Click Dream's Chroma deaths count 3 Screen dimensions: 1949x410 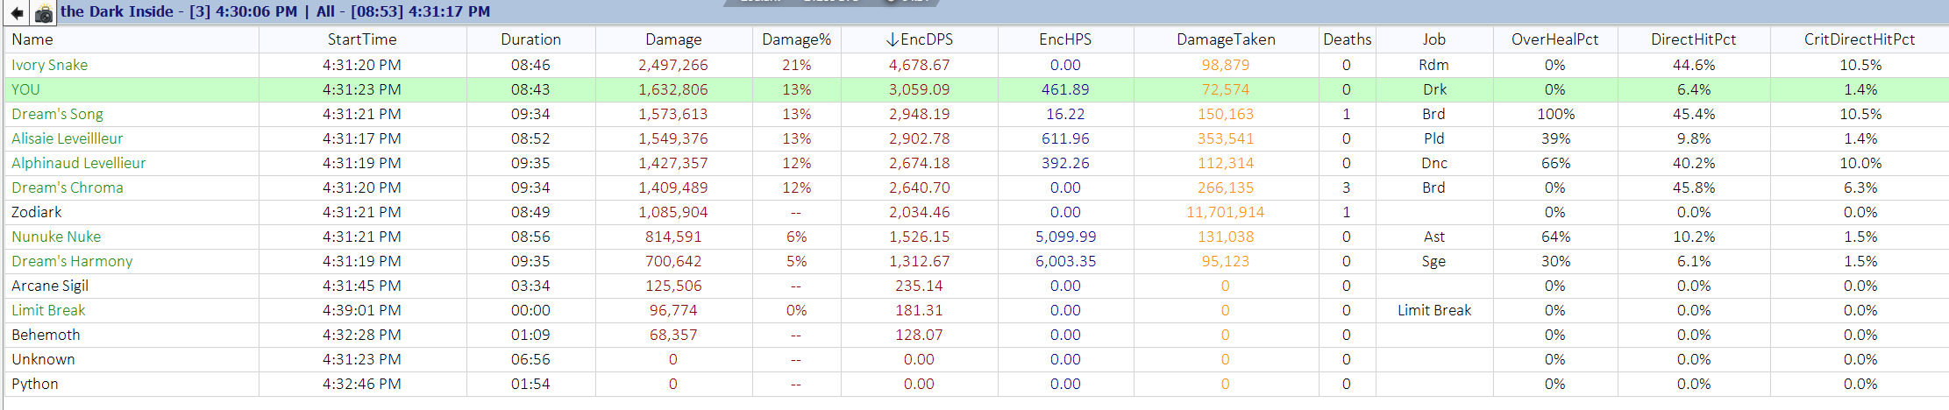click(1347, 187)
